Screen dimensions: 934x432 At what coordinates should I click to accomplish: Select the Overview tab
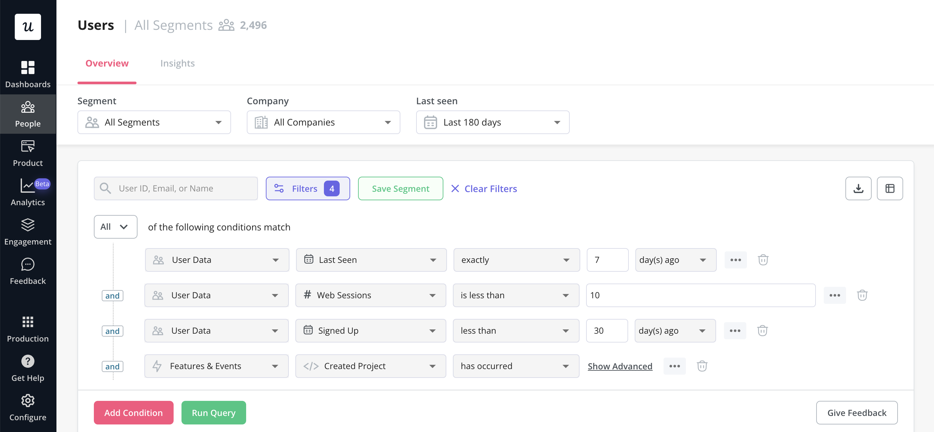pyautogui.click(x=107, y=63)
